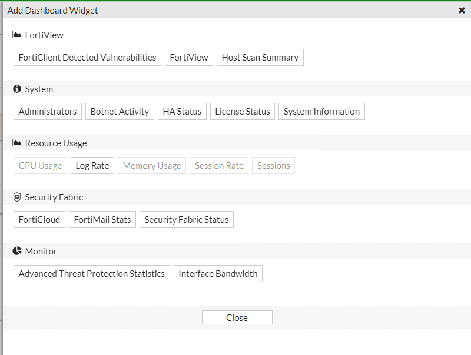Add the License Status widget
This screenshot has height=355, width=471.
[x=243, y=112]
